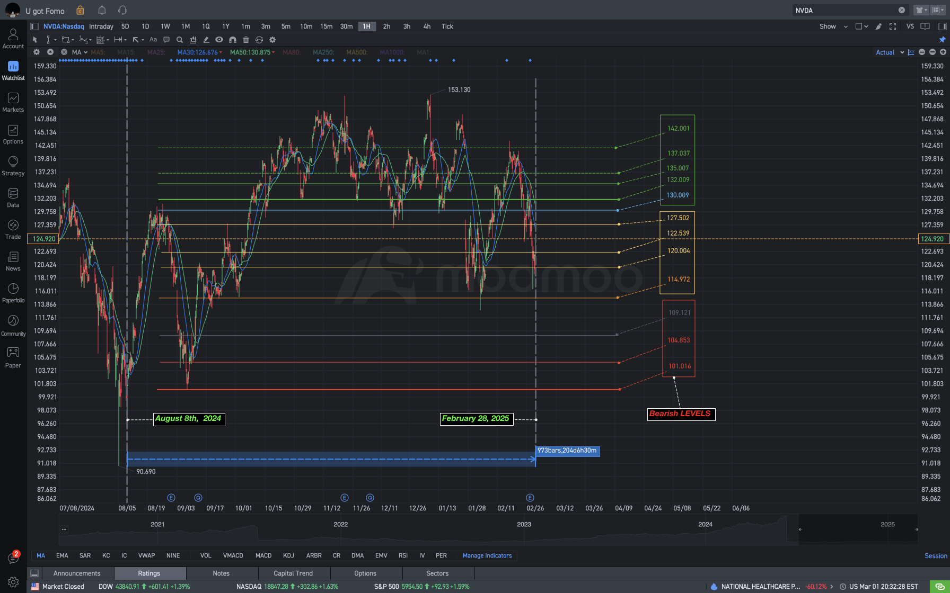Open NVDA:Nasdaq symbol link
The width and height of the screenshot is (950, 593).
click(64, 26)
